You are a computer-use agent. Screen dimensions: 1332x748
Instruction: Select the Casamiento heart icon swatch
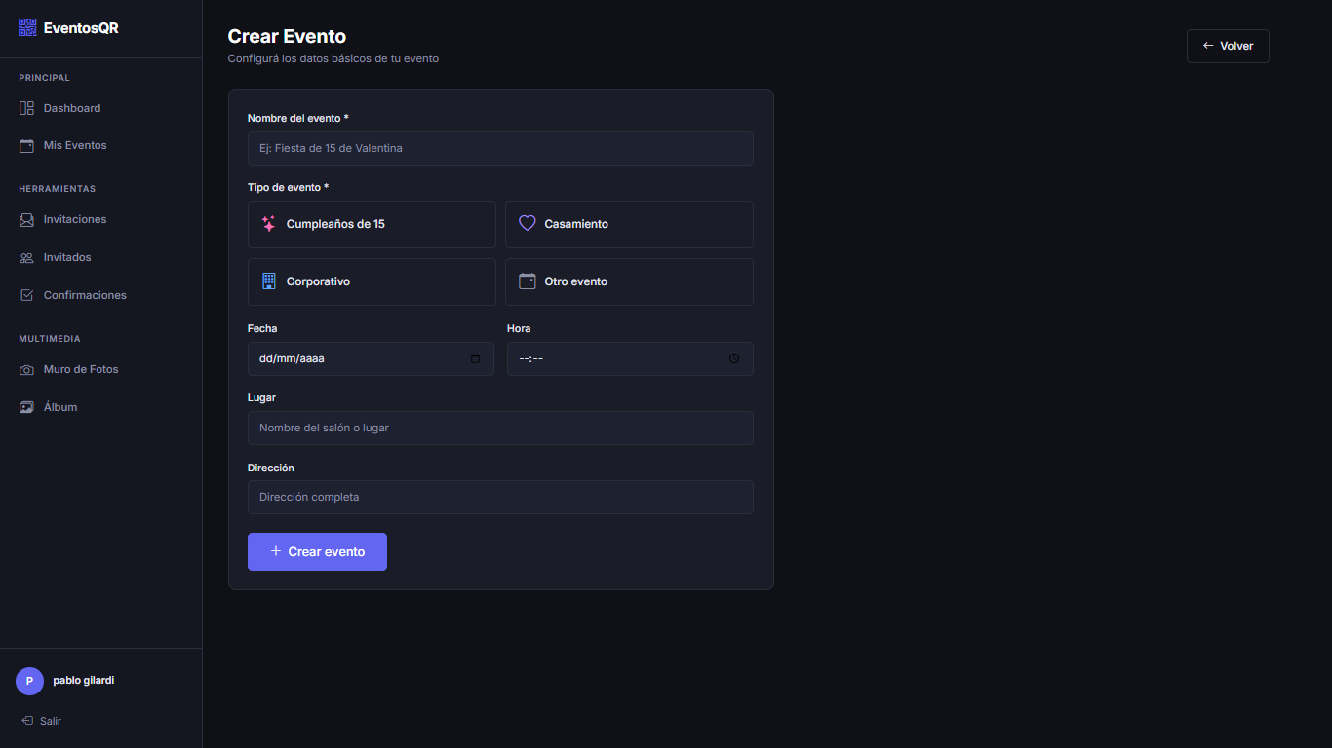tap(527, 223)
